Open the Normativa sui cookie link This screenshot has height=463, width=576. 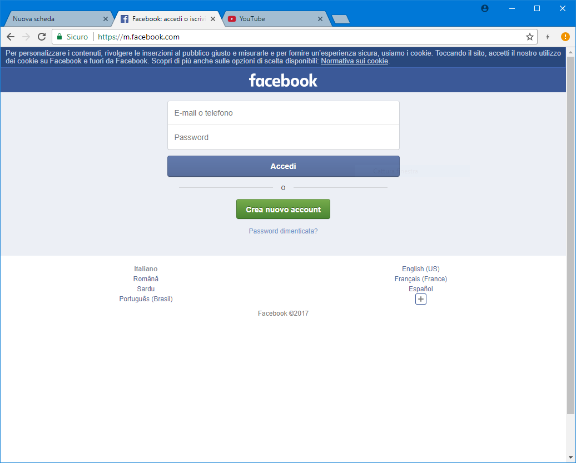pos(355,61)
